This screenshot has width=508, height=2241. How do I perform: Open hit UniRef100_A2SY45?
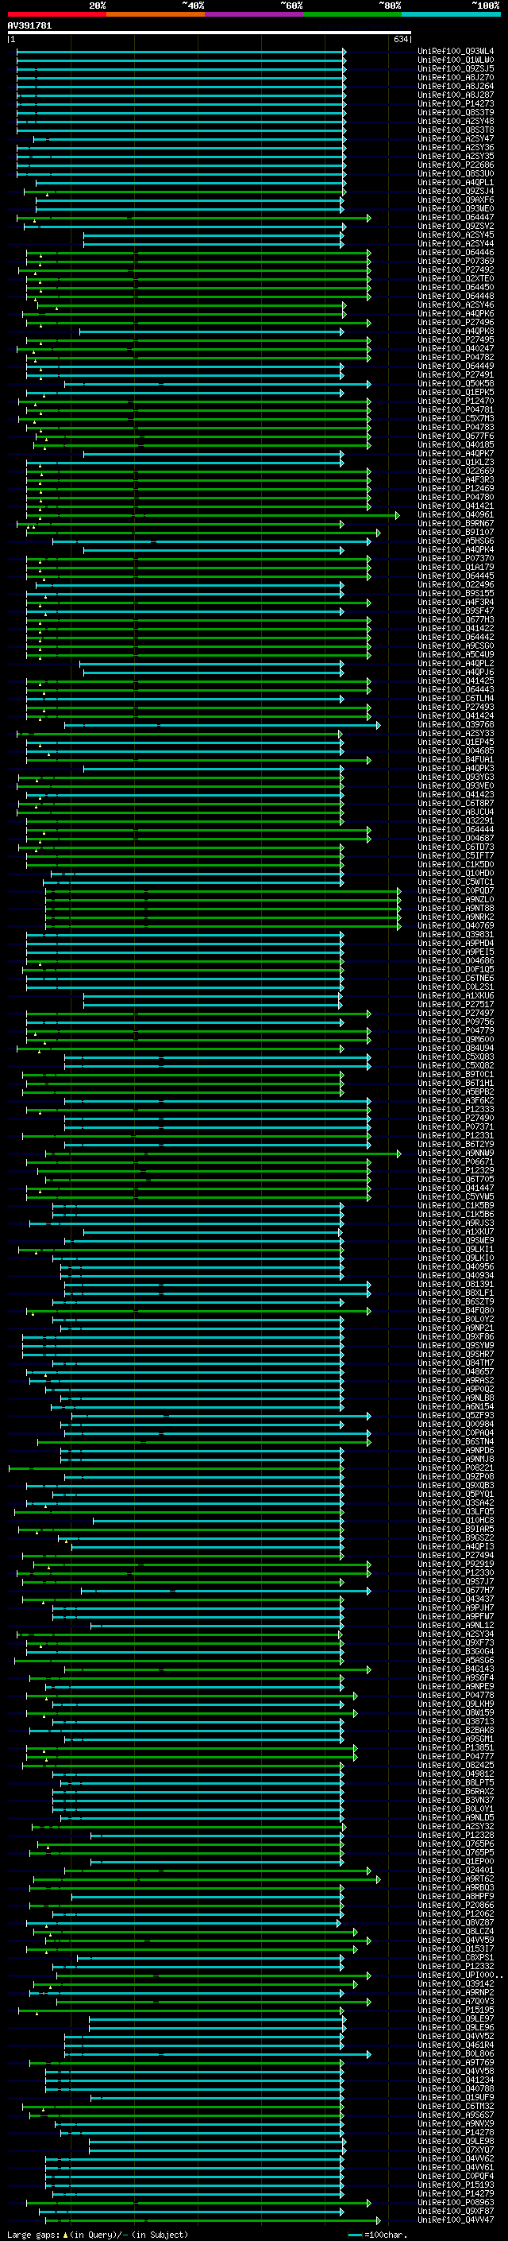point(456,236)
